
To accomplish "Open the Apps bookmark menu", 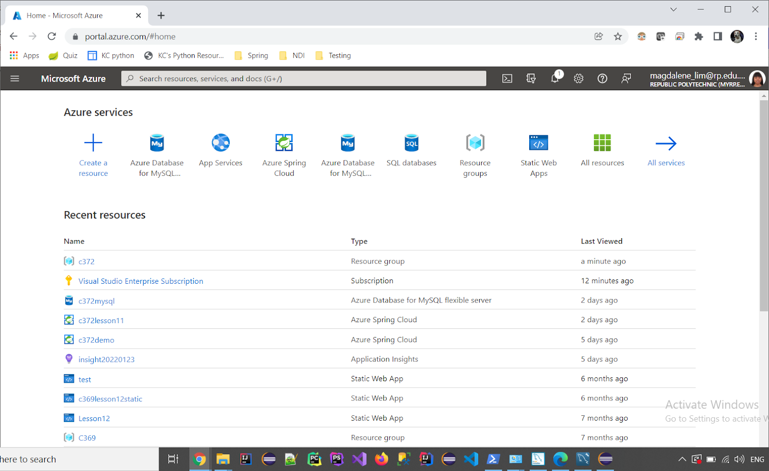I will [24, 55].
